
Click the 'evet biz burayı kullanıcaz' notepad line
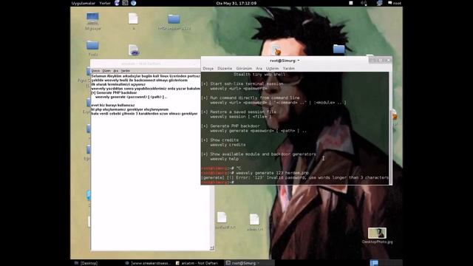pos(113,105)
